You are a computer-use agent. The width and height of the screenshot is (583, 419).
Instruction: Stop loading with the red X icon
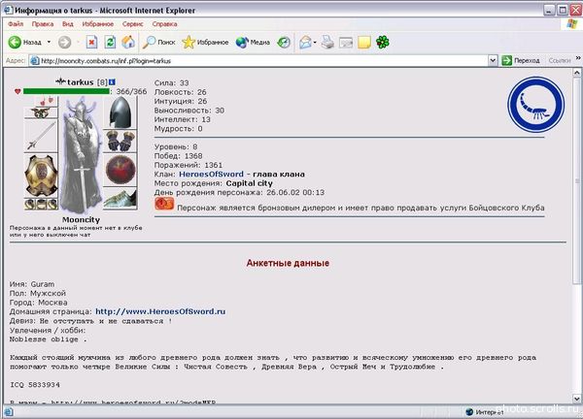click(92, 43)
